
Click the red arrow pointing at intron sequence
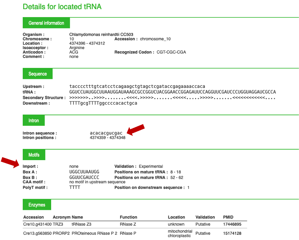(x=135, y=130)
